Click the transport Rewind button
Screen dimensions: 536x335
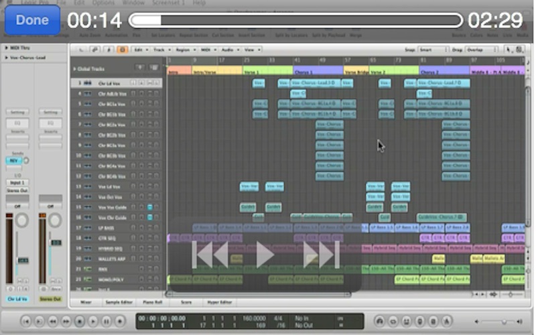pyautogui.click(x=53, y=322)
